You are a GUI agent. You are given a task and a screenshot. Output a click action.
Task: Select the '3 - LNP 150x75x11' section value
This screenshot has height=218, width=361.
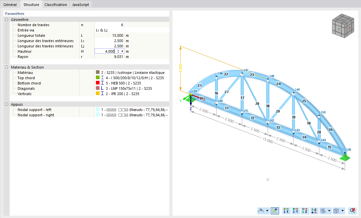tap(129, 88)
